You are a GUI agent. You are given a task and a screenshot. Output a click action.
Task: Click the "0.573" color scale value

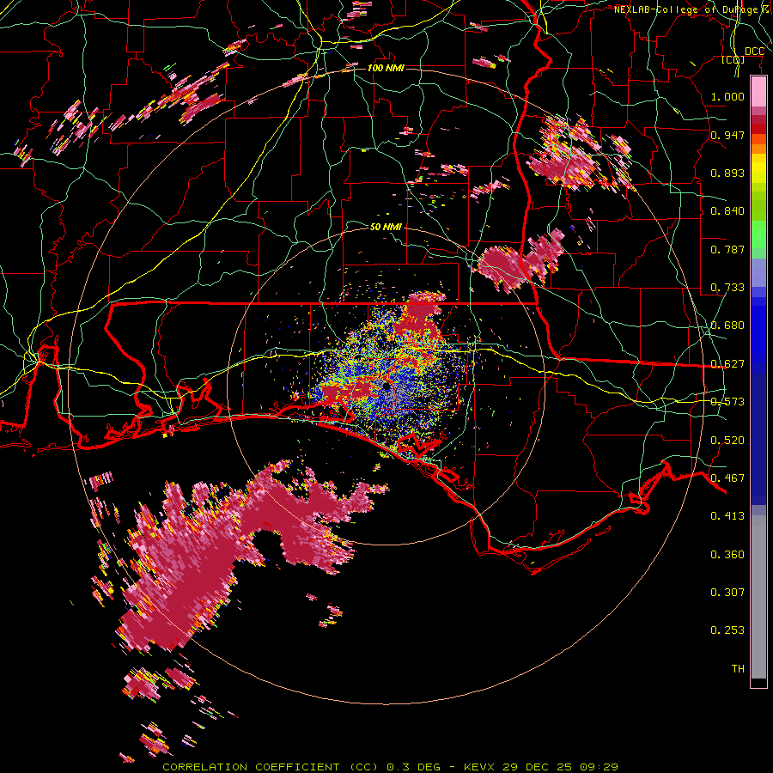click(727, 402)
